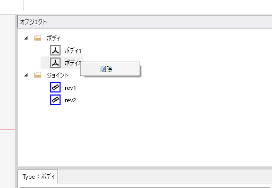The height and width of the screenshot is (188, 272).
Task: Click the ボディ1 body axis icon
Action: pyautogui.click(x=55, y=50)
